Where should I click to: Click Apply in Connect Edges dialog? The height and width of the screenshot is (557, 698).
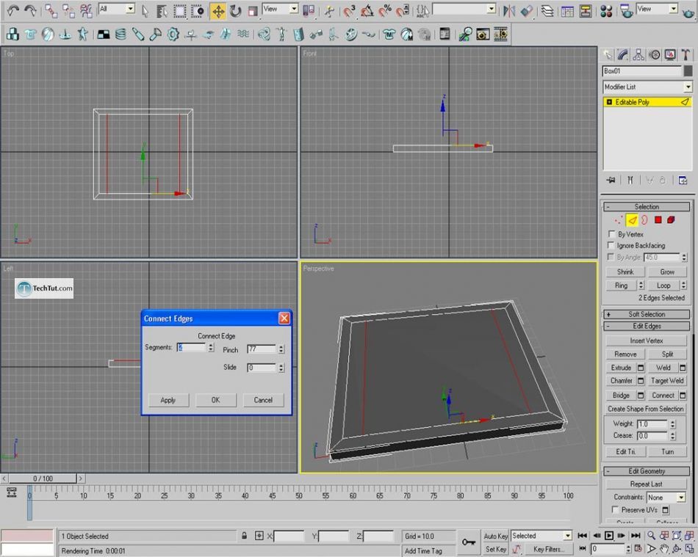(168, 400)
